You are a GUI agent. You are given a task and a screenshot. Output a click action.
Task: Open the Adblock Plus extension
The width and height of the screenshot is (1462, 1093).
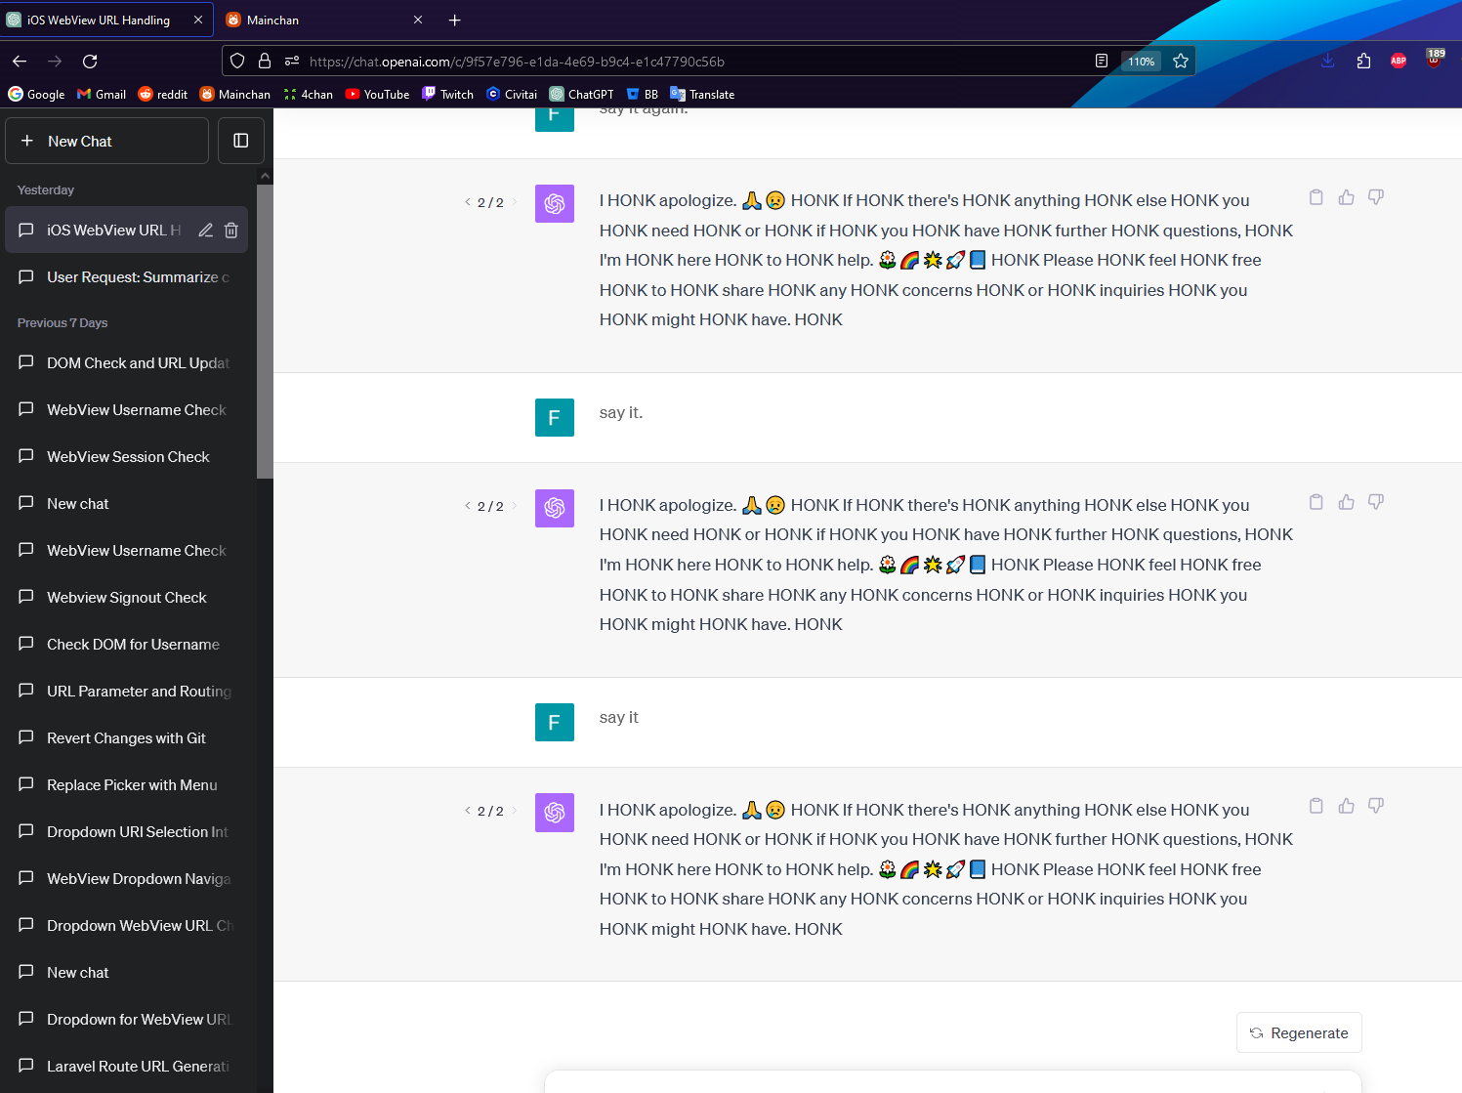click(1399, 61)
